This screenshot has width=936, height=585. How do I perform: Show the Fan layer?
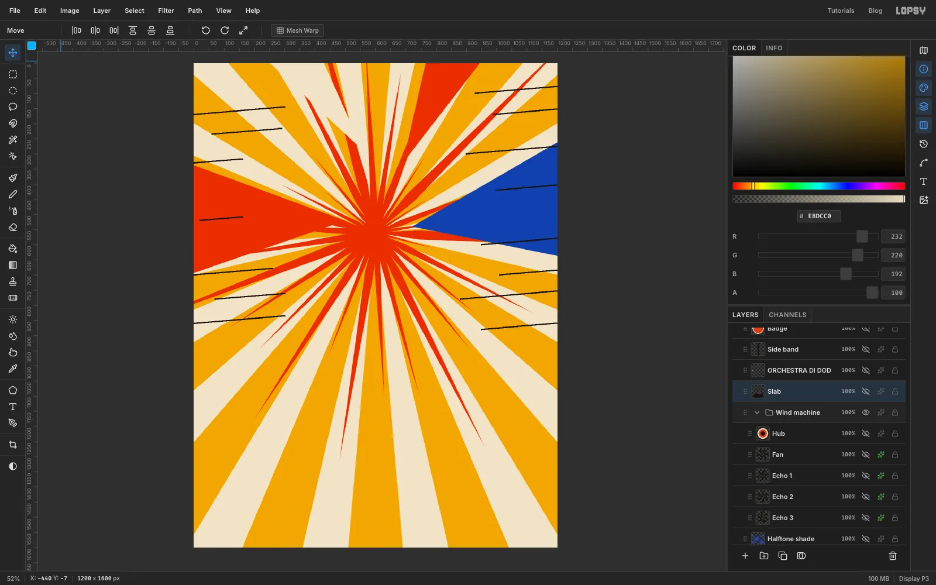coord(866,455)
